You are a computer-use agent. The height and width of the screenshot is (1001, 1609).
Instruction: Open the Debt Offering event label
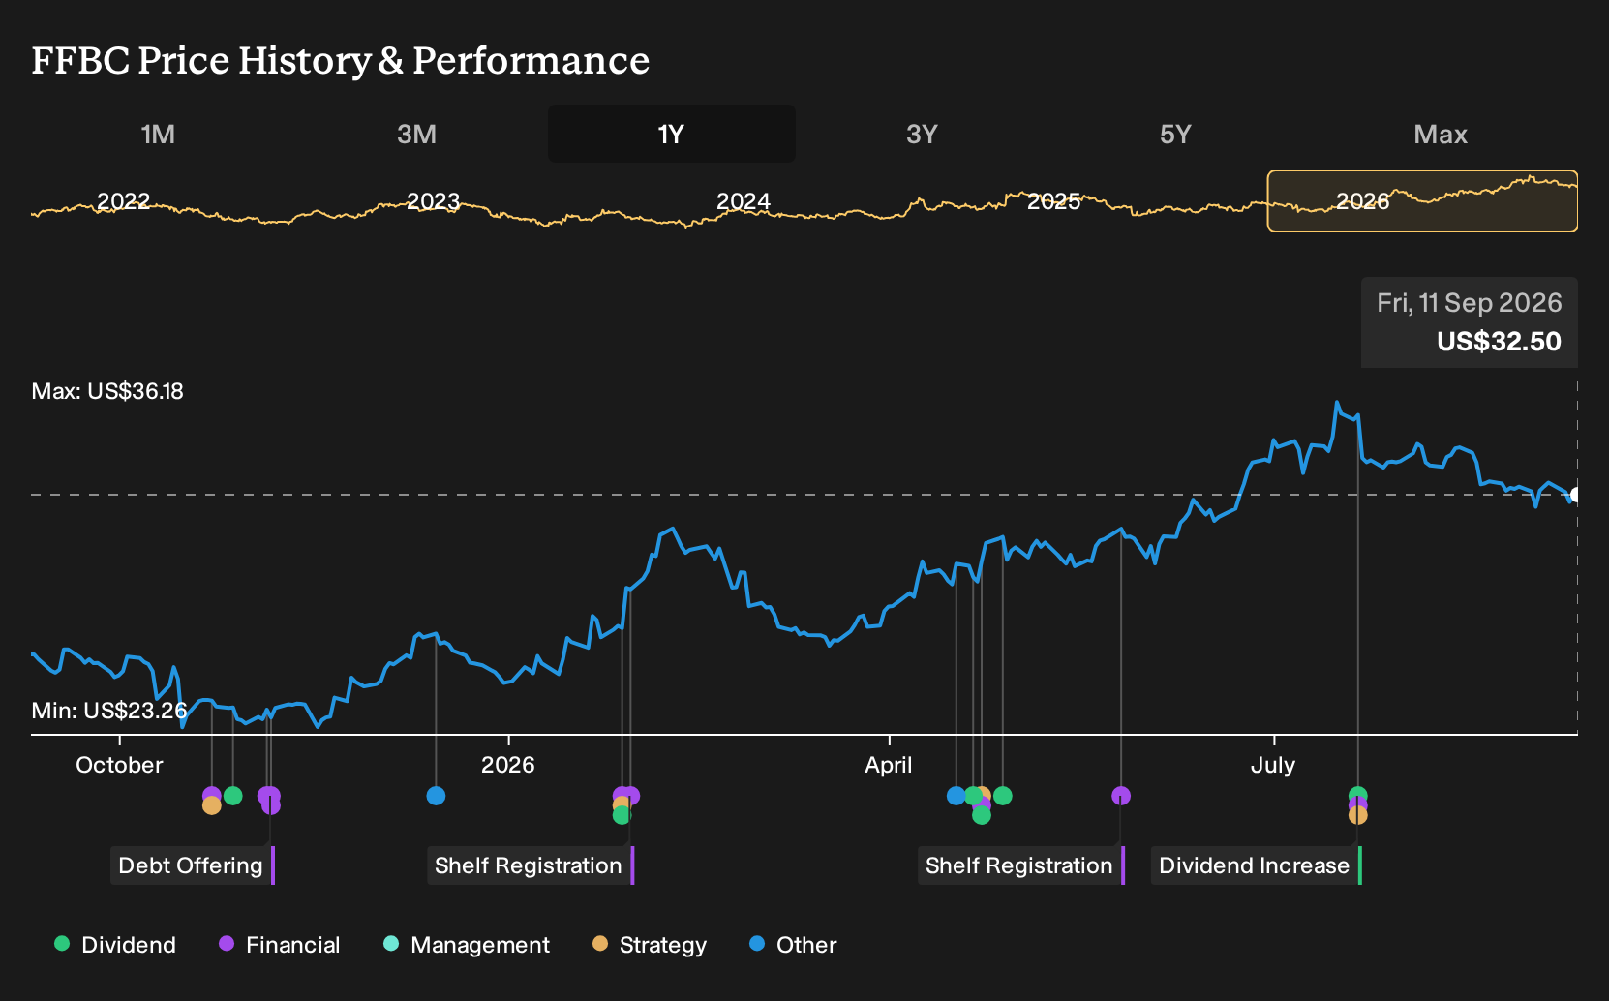(x=193, y=865)
